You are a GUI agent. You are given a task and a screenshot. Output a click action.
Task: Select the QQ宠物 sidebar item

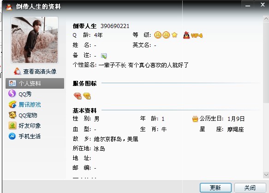23,115
